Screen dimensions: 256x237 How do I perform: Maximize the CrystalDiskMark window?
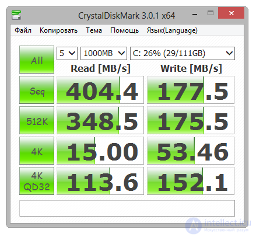211,13
